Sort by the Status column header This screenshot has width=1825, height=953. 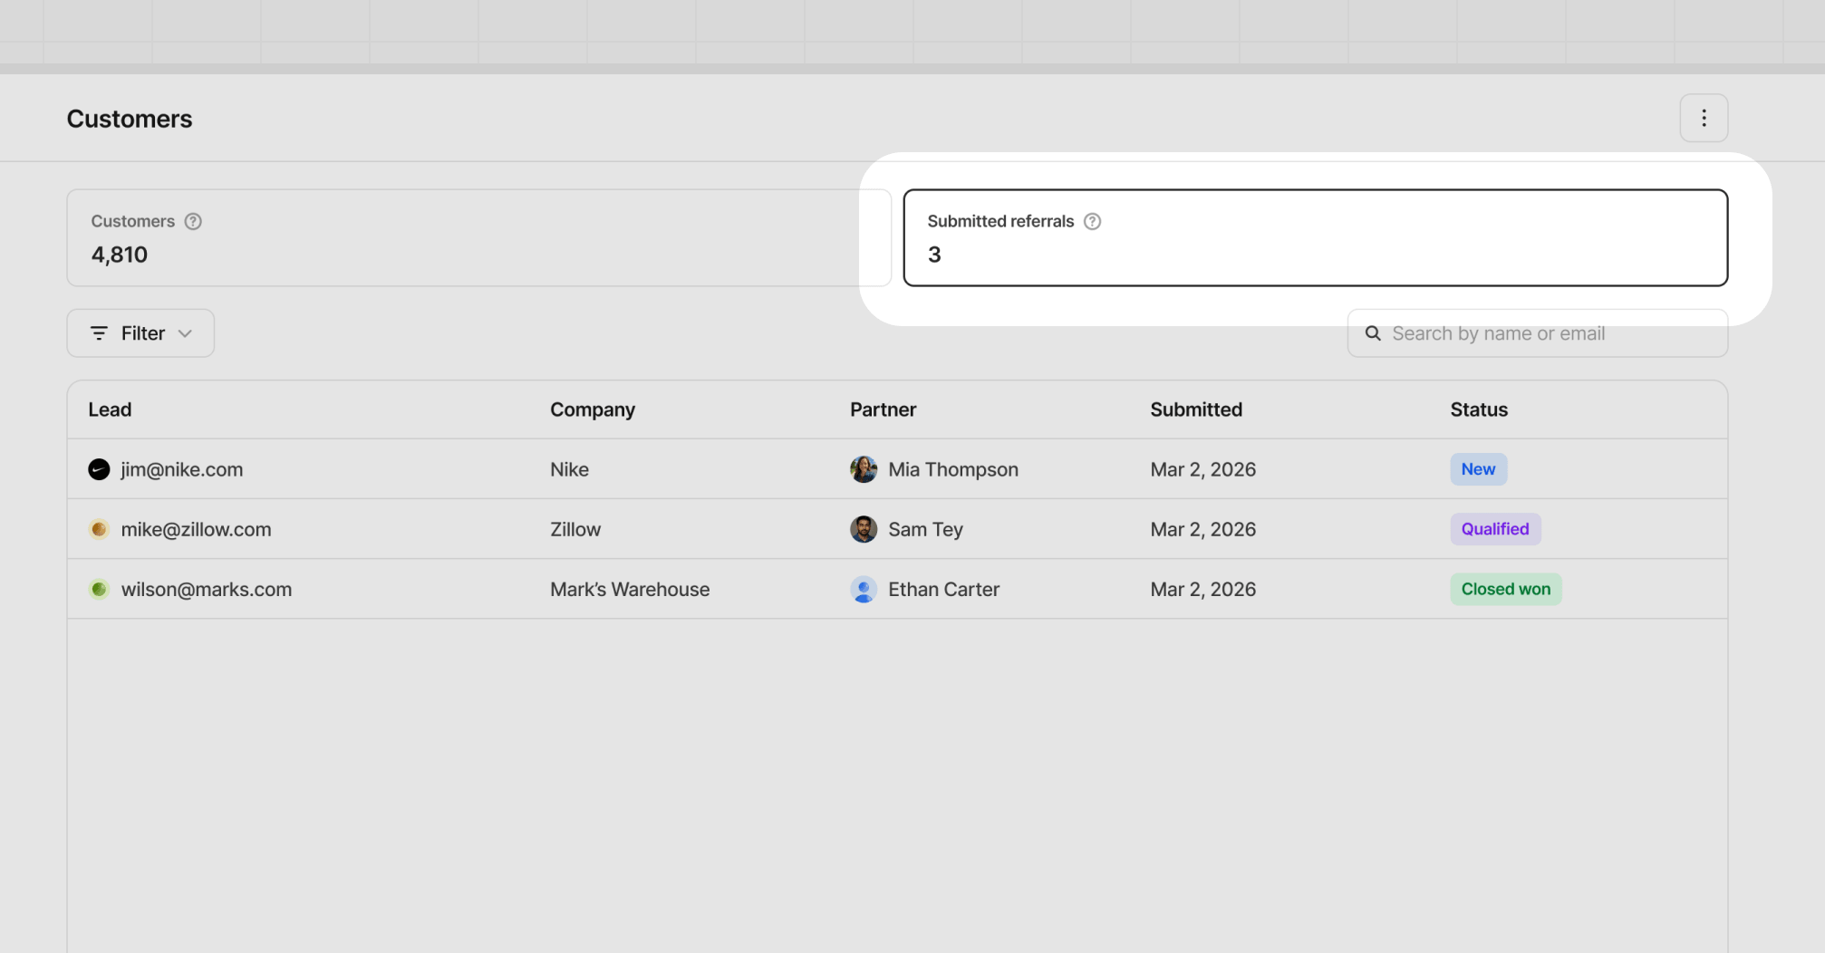[x=1478, y=409]
